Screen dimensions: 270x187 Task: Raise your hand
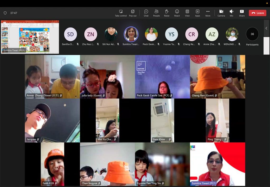(x=167, y=13)
